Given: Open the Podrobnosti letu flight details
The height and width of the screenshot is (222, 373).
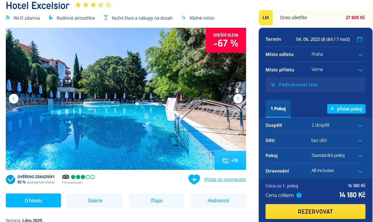Looking at the screenshot, I should 315,85.
